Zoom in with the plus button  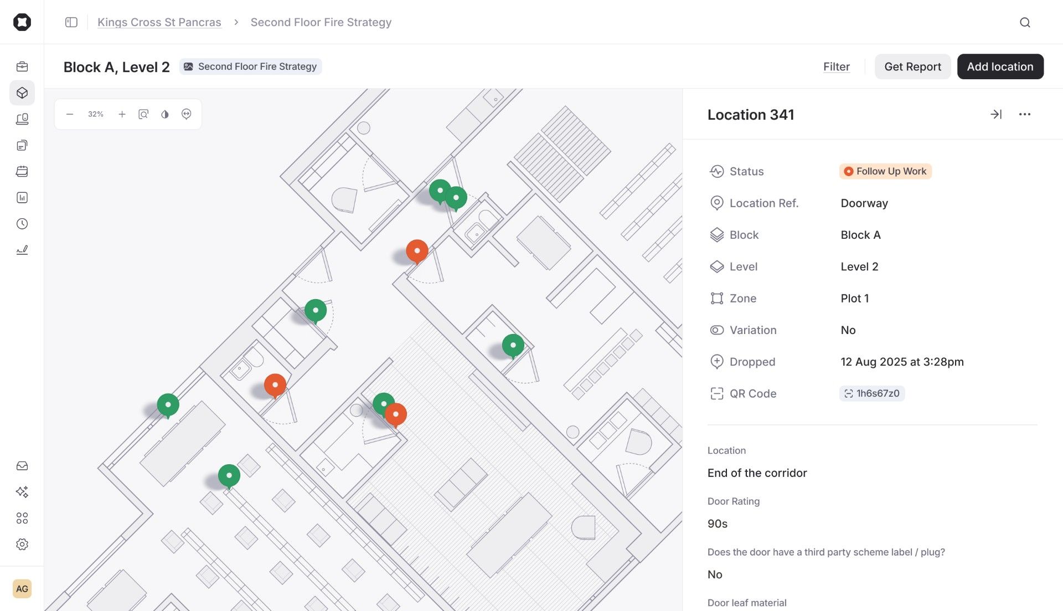[122, 114]
